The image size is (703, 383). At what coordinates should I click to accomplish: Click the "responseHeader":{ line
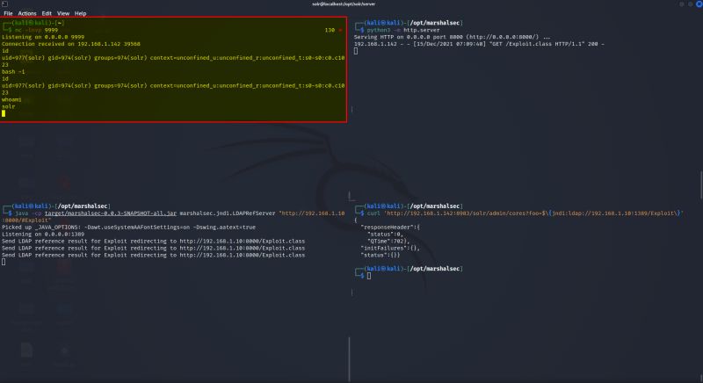pos(389,228)
